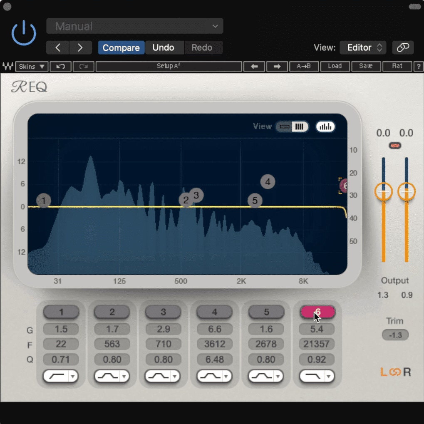Click the Save preset button
The width and height of the screenshot is (424, 424).
[366, 66]
